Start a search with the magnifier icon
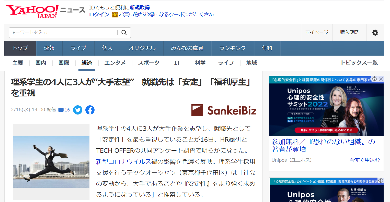Viewport: 390px width, 202px height. (124, 33)
